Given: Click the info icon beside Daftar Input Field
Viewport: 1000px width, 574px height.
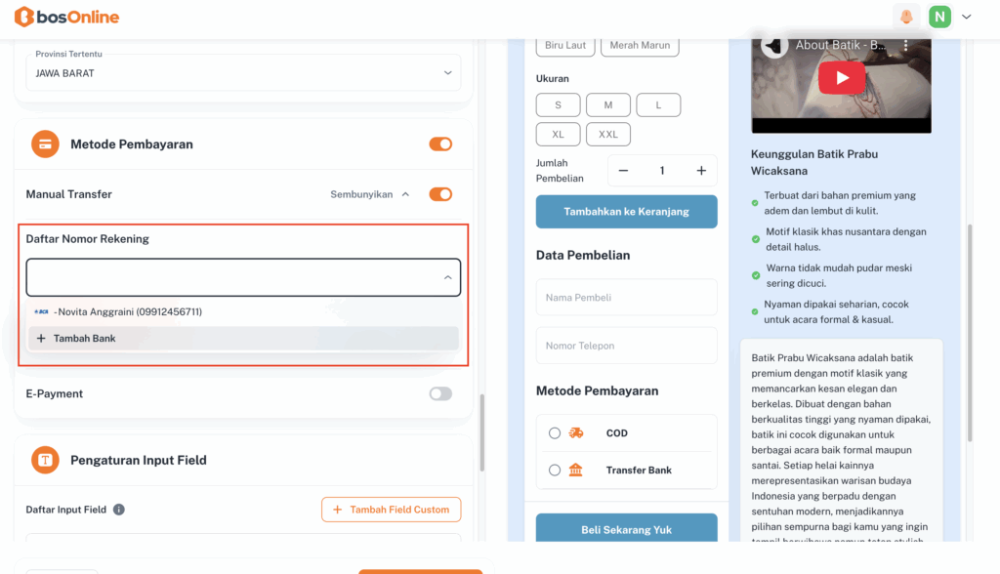Looking at the screenshot, I should [119, 510].
